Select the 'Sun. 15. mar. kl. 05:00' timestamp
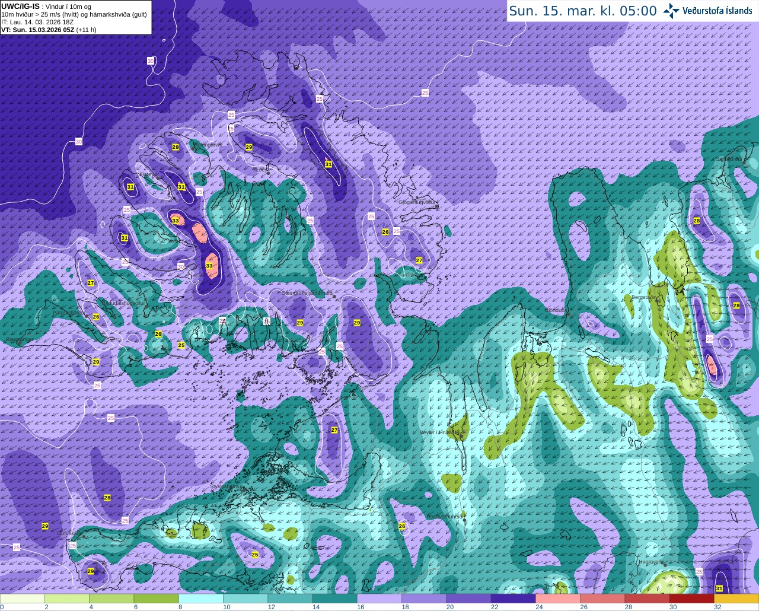 click(583, 11)
